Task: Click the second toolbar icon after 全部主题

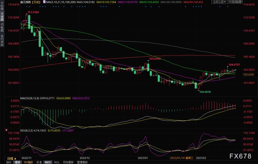Action: pyautogui.click(x=234, y=2)
